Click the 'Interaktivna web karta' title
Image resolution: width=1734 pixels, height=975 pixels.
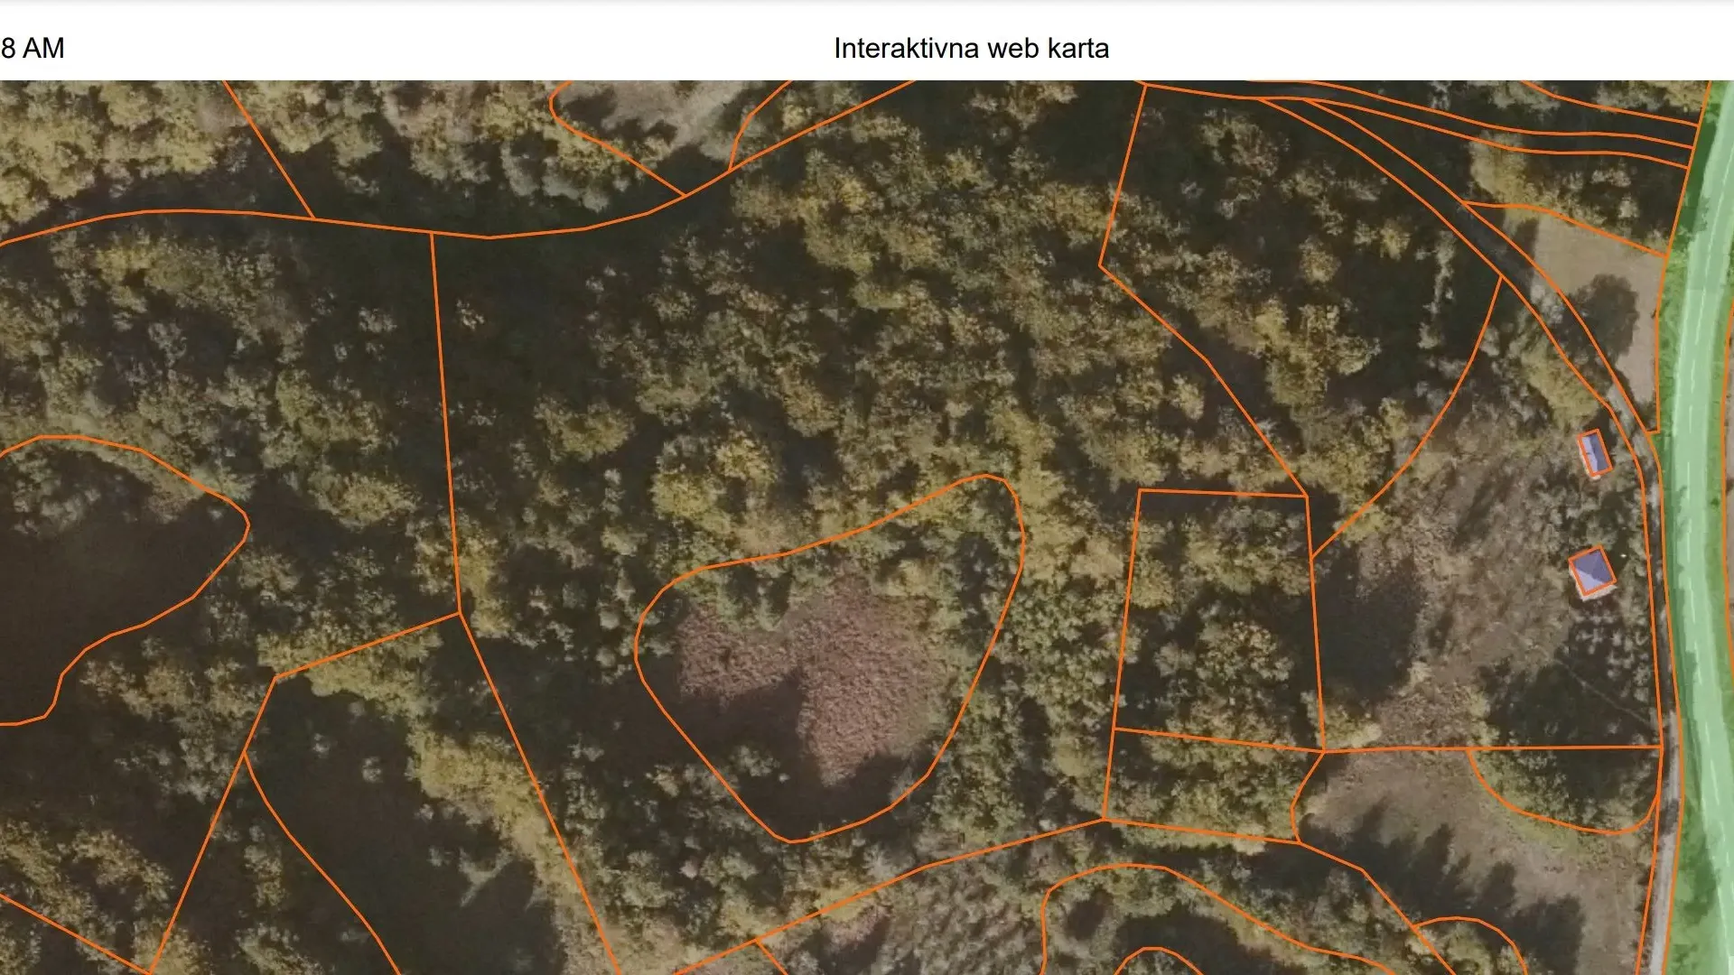pos(971,49)
